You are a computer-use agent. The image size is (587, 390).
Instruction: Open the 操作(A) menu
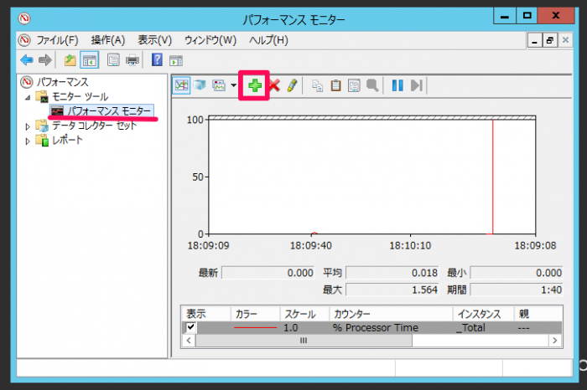coord(108,40)
